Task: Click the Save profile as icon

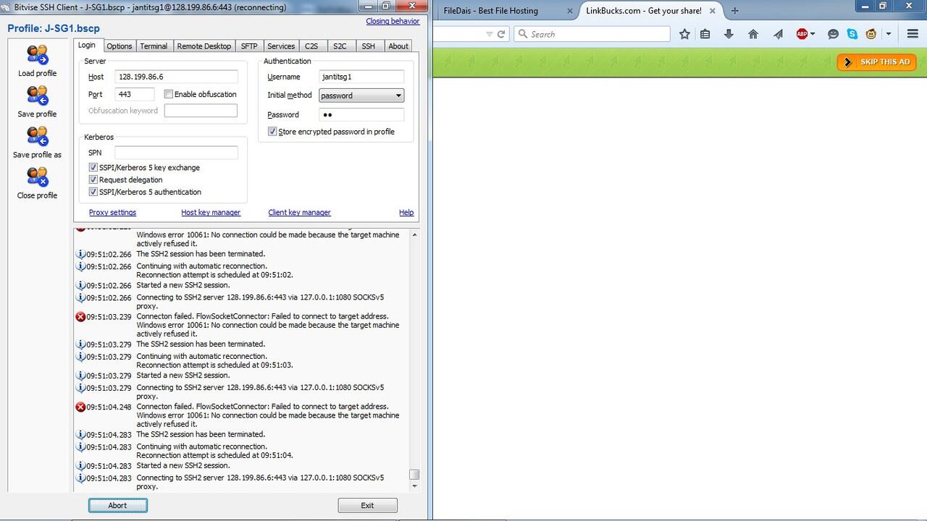Action: click(x=37, y=136)
